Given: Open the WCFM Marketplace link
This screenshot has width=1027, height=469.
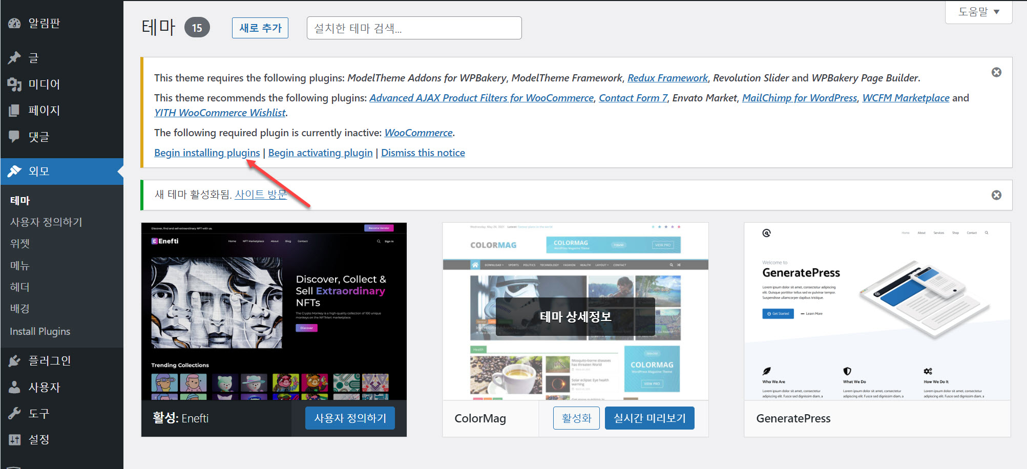Looking at the screenshot, I should (x=906, y=98).
